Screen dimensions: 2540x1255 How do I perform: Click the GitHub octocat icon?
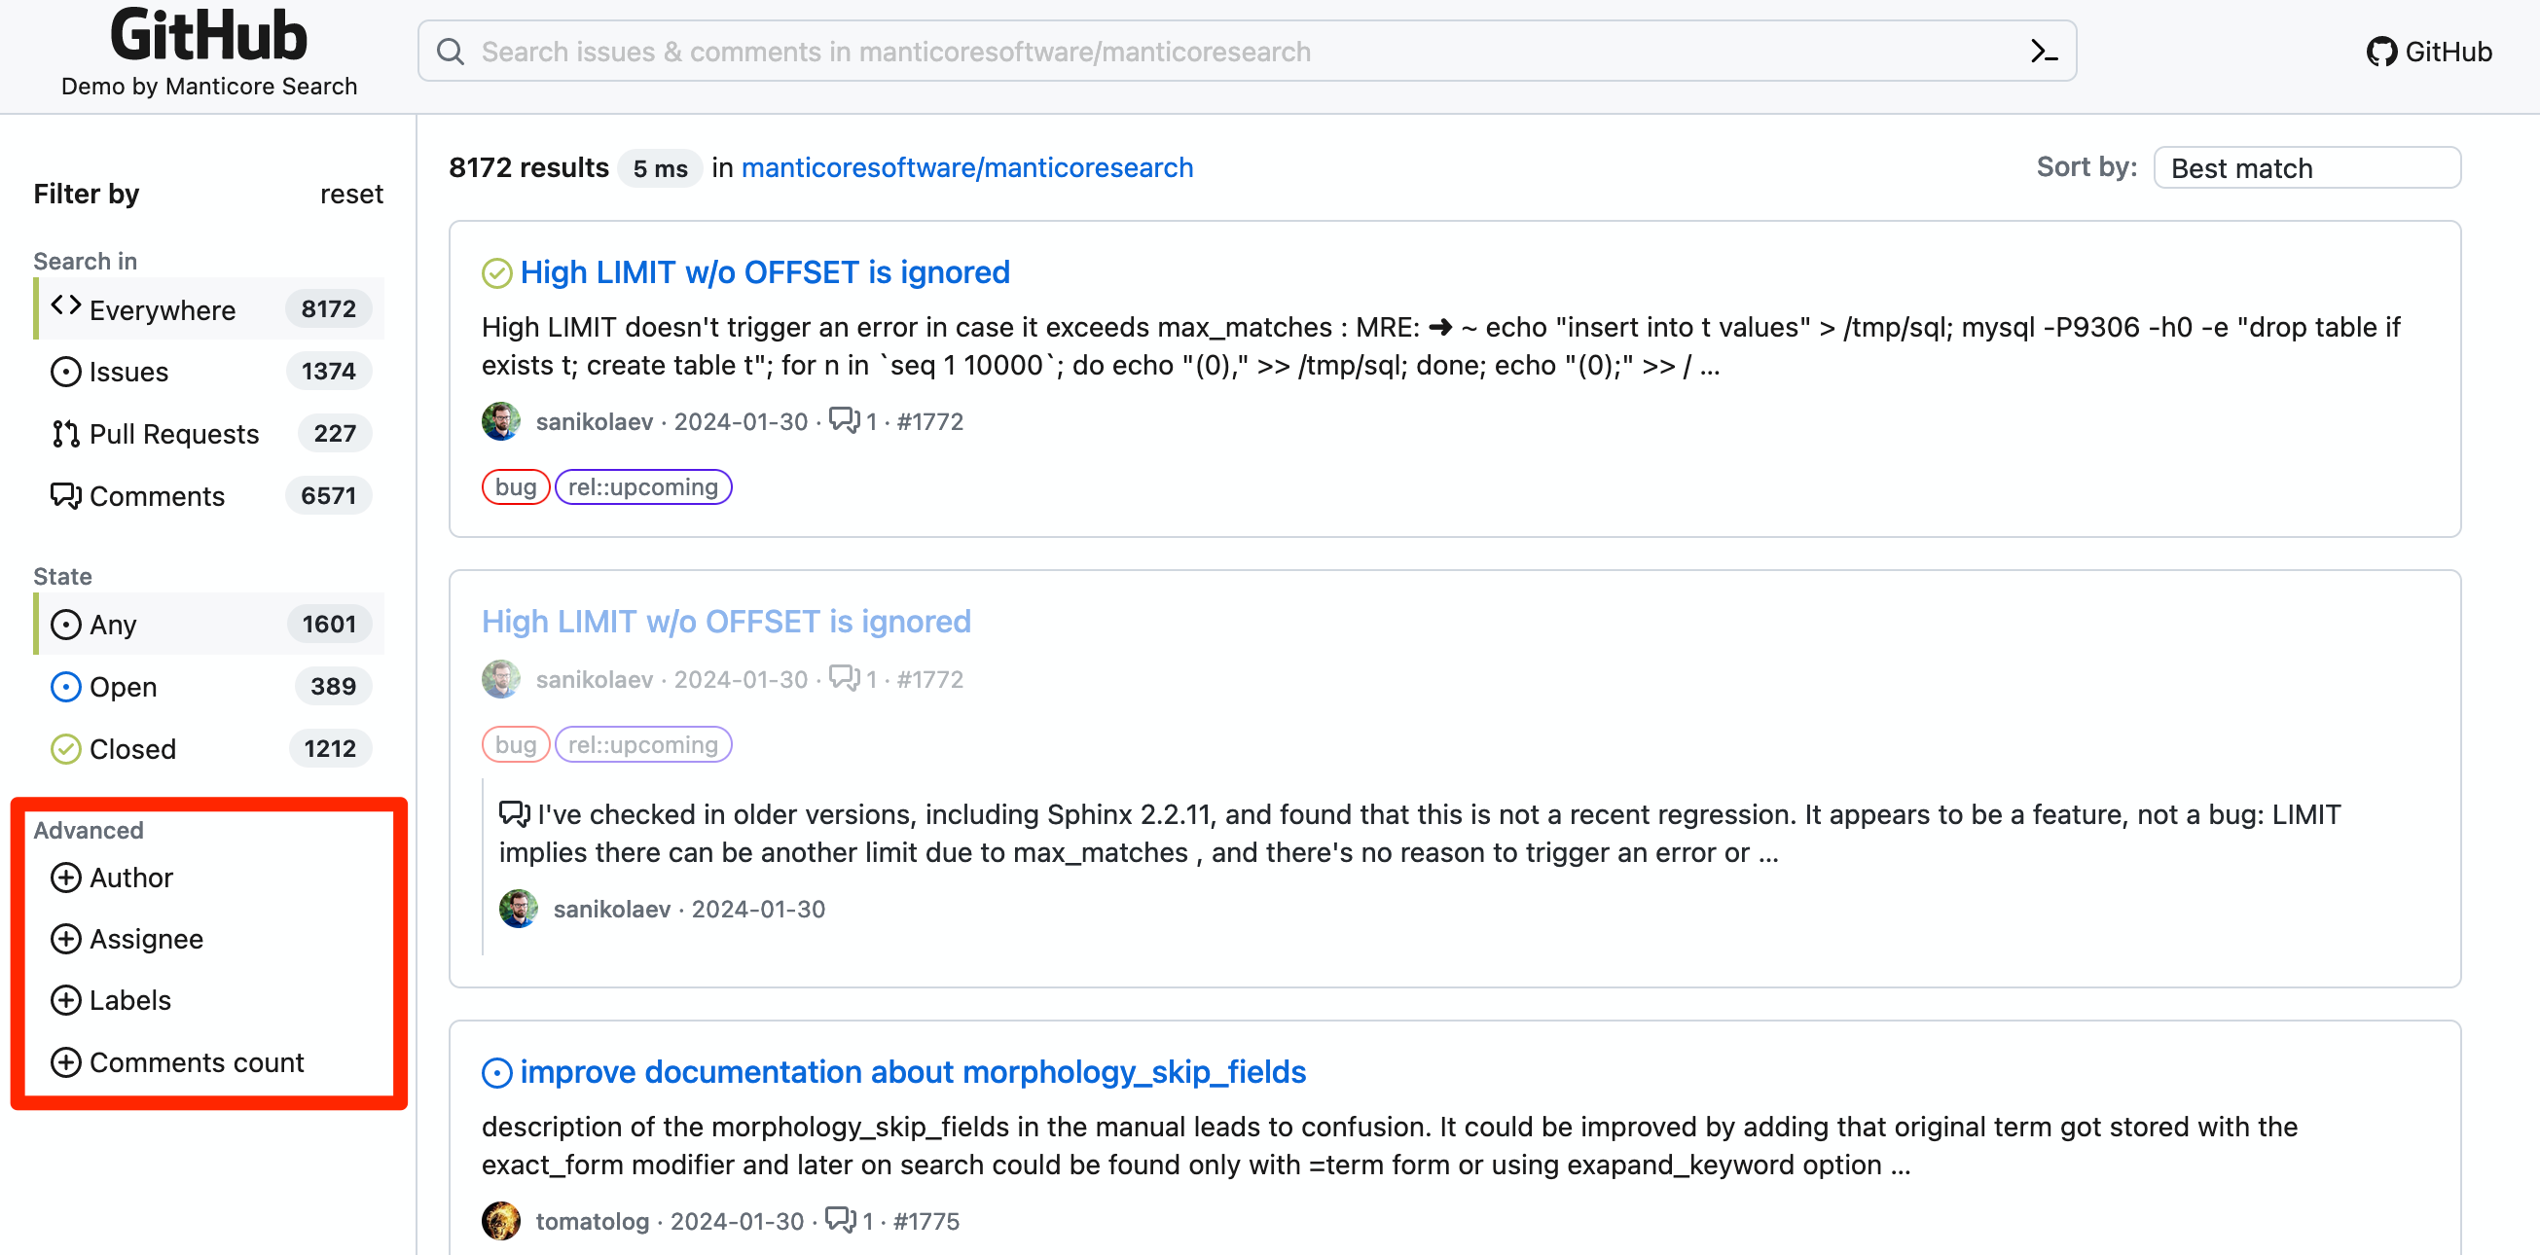pos(2381,52)
